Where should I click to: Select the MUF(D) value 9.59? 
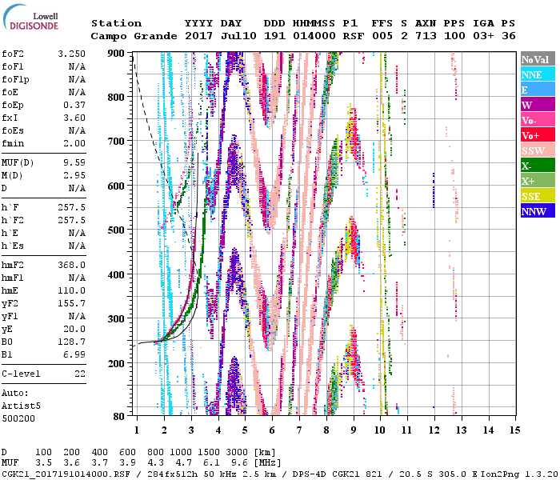tap(74, 162)
